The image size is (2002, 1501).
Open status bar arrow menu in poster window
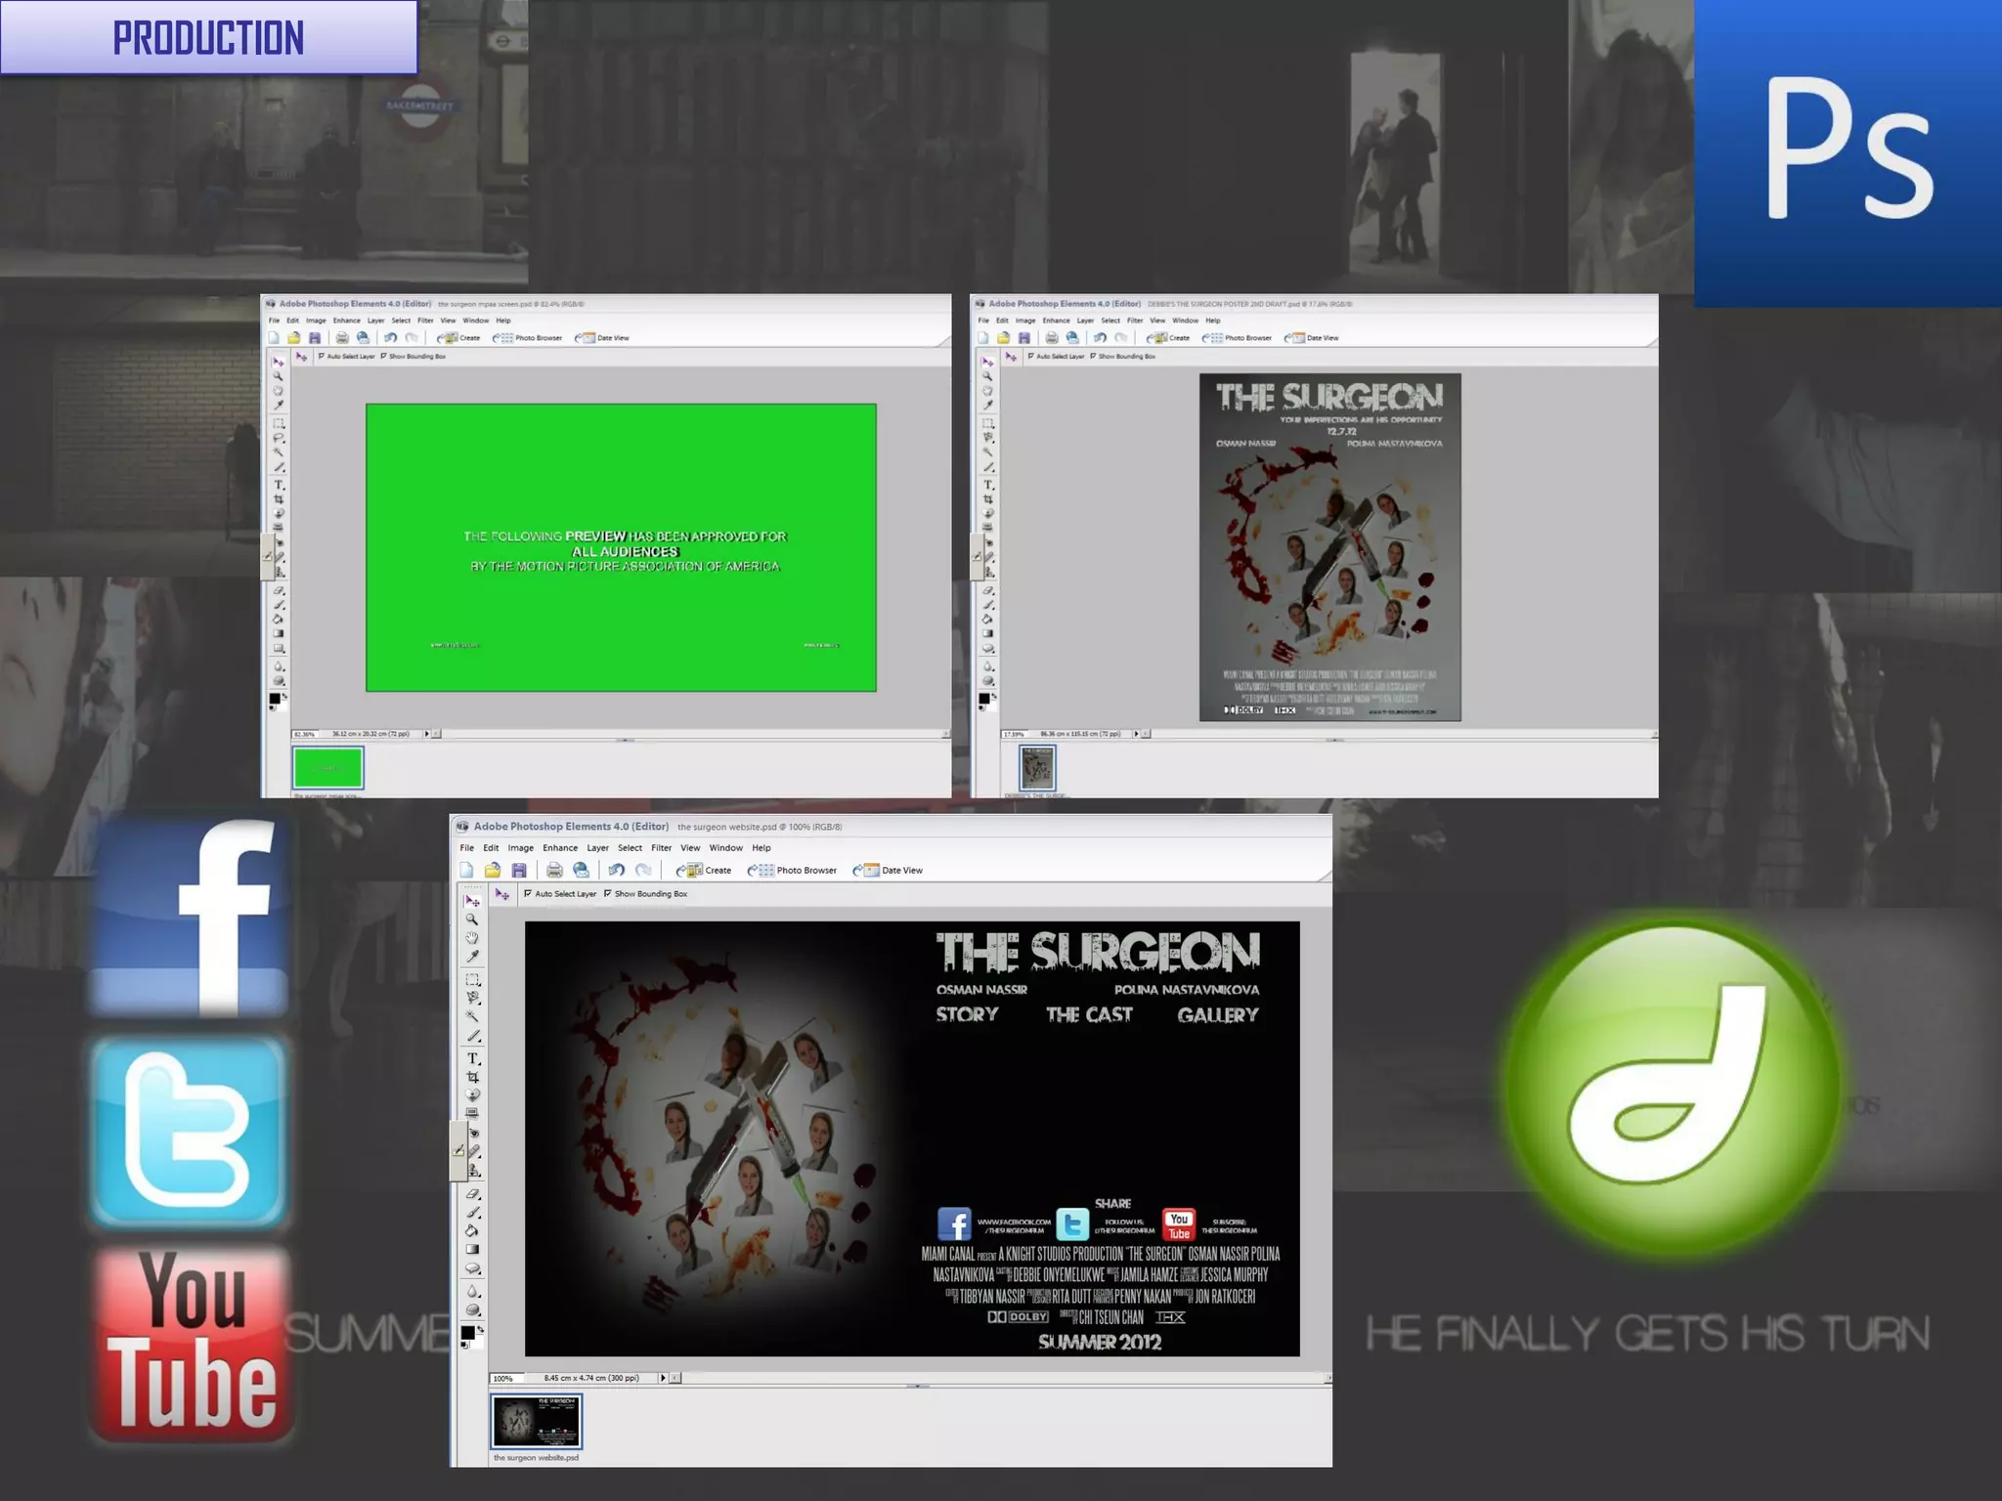pyautogui.click(x=1136, y=734)
